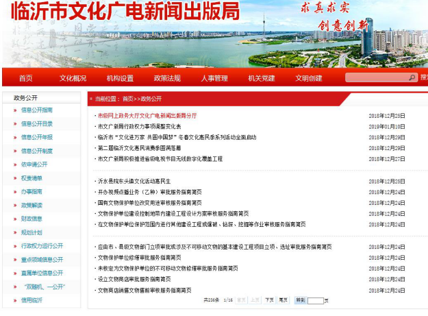Click the arrow icon next to 权责清单

14,178
